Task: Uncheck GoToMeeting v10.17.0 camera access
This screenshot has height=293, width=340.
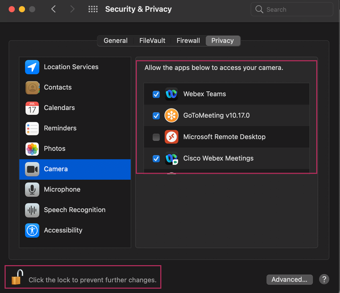Action: pyautogui.click(x=156, y=116)
